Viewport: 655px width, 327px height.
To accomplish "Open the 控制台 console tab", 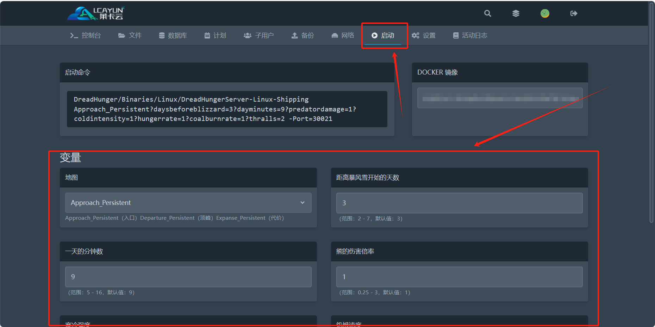I will point(85,36).
